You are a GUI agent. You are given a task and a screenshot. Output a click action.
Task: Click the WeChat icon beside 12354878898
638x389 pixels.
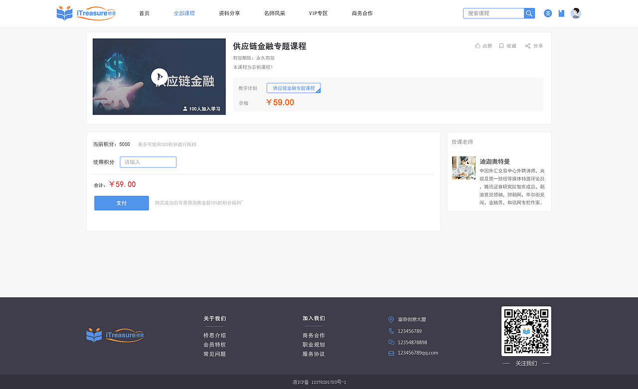391,342
